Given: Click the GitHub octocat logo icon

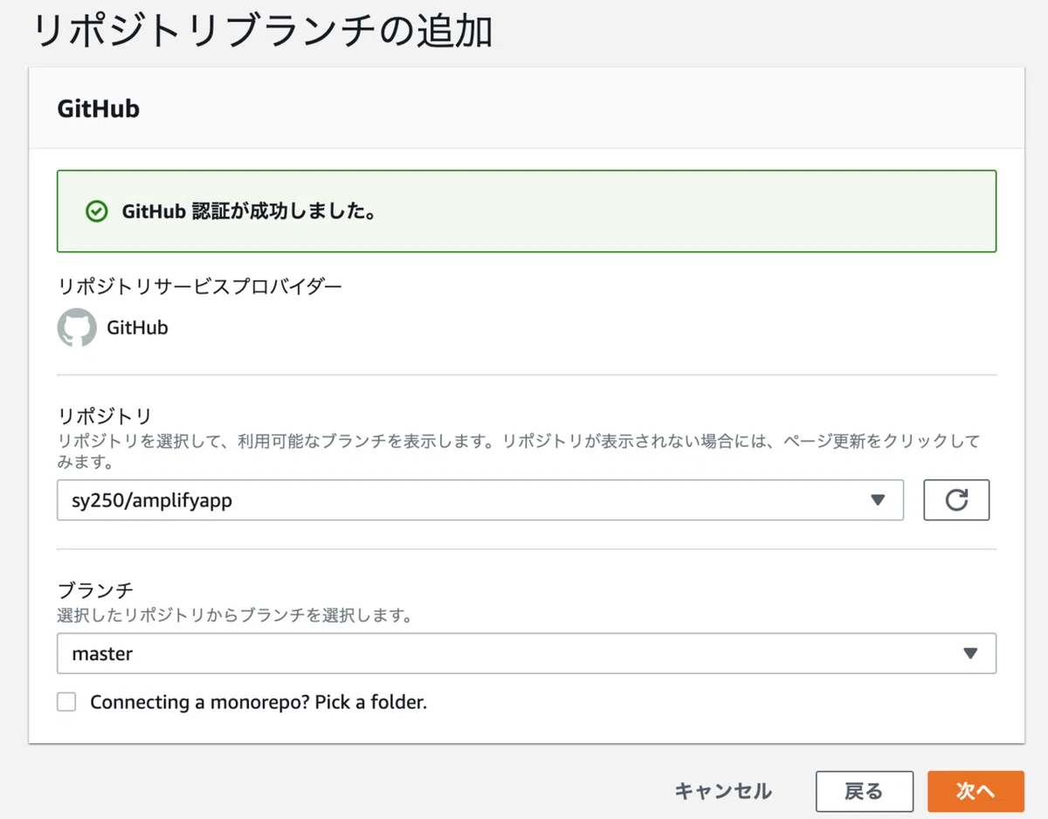Looking at the screenshot, I should [77, 327].
